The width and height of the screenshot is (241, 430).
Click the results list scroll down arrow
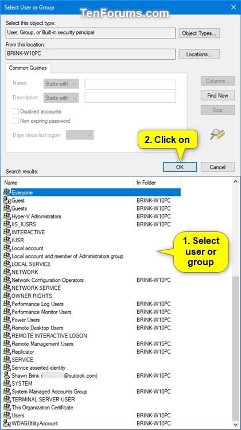click(x=236, y=424)
